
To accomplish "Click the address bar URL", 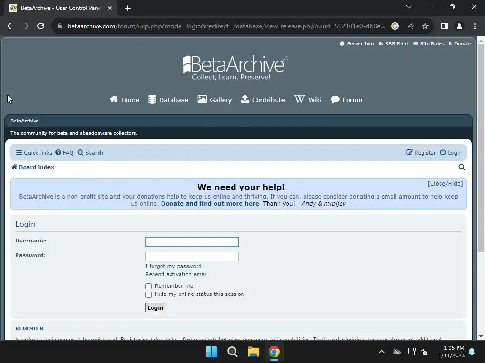I will pyautogui.click(x=226, y=26).
